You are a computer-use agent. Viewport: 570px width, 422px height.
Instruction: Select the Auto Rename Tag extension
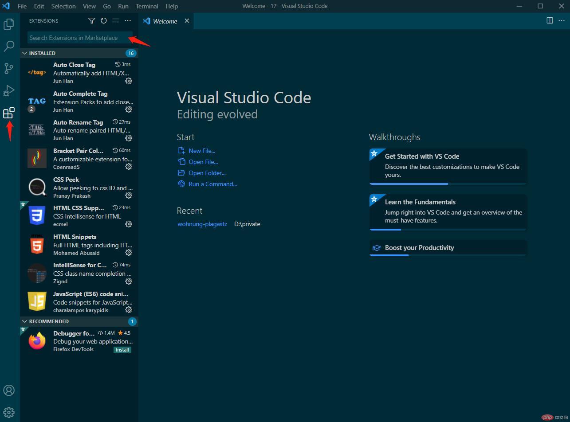pyautogui.click(x=79, y=130)
